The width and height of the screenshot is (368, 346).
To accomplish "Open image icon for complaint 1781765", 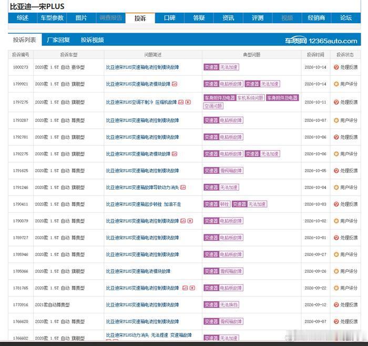I will tap(185, 288).
